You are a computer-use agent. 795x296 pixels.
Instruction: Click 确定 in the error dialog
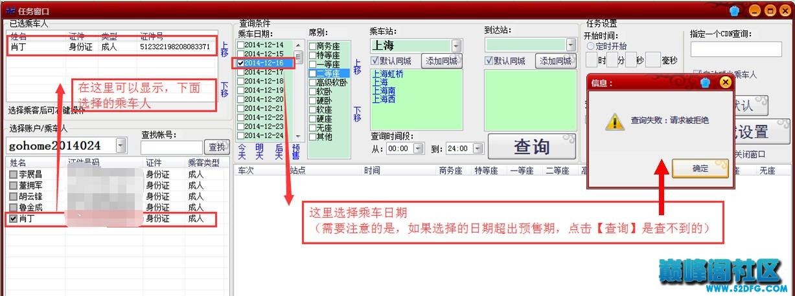click(x=700, y=168)
